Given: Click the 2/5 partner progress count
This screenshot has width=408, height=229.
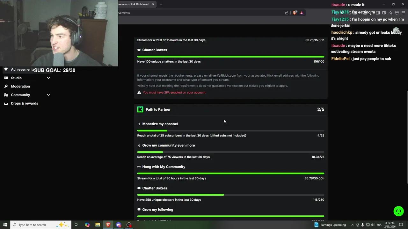Looking at the screenshot, I should 321,109.
